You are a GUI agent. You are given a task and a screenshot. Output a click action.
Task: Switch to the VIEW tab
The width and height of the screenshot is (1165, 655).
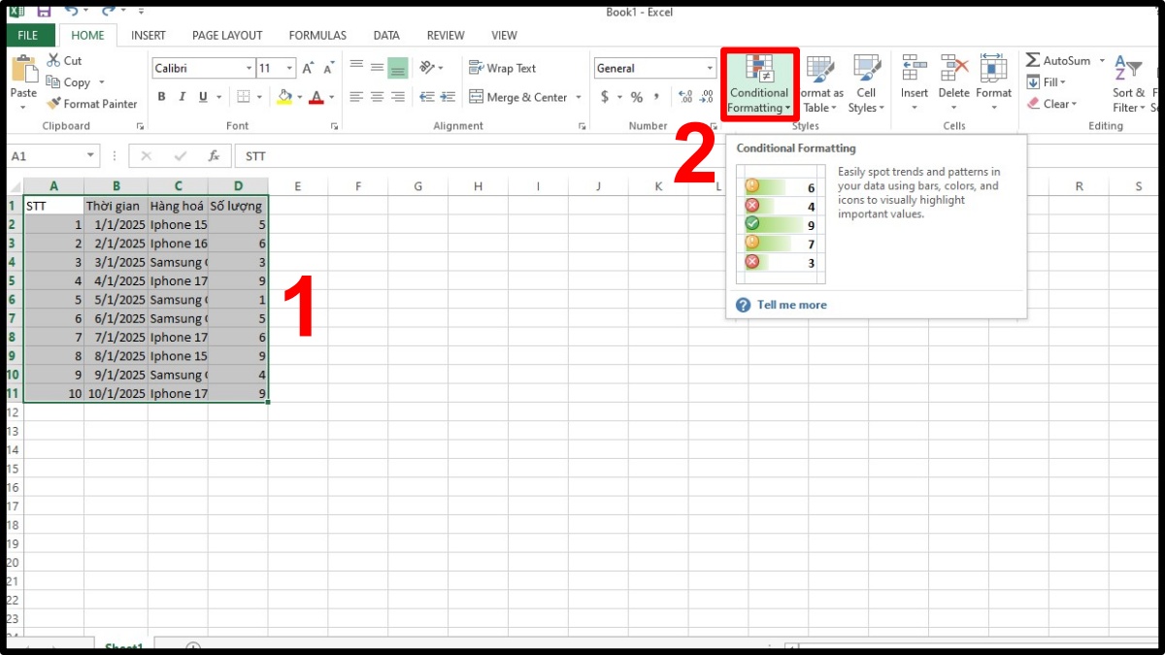(504, 35)
